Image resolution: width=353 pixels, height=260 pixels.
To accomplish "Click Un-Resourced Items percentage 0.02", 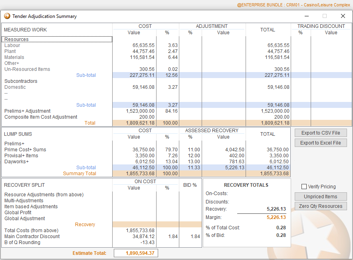I will (x=173, y=69).
